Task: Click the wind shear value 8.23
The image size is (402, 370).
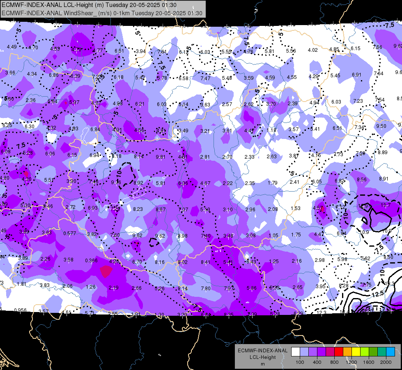Action: click(138, 209)
